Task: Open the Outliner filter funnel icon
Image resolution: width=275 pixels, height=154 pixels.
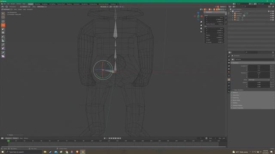Action: (269, 7)
